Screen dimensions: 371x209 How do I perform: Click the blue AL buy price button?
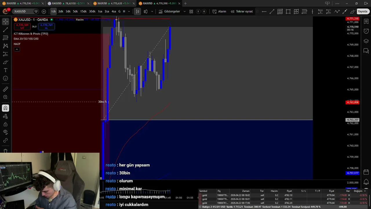[x=46, y=26]
